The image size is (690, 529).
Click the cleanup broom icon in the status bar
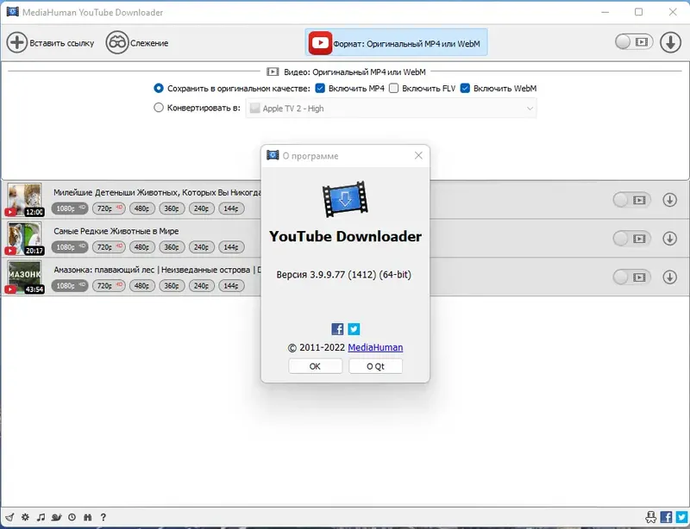click(x=9, y=518)
